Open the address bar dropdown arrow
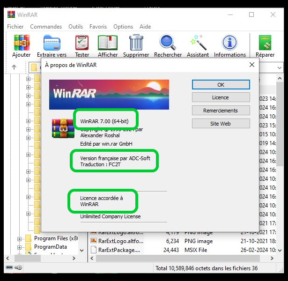Screen dimensions: 288x281 click(x=280, y=68)
